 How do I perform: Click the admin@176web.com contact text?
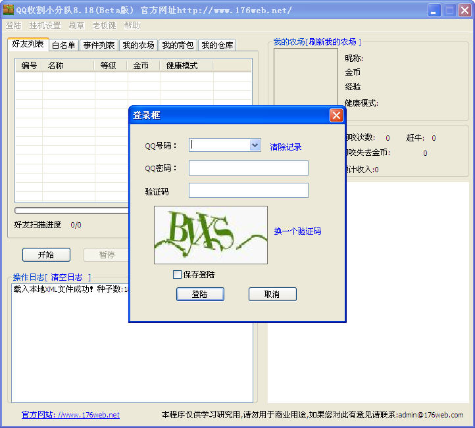click(x=431, y=415)
